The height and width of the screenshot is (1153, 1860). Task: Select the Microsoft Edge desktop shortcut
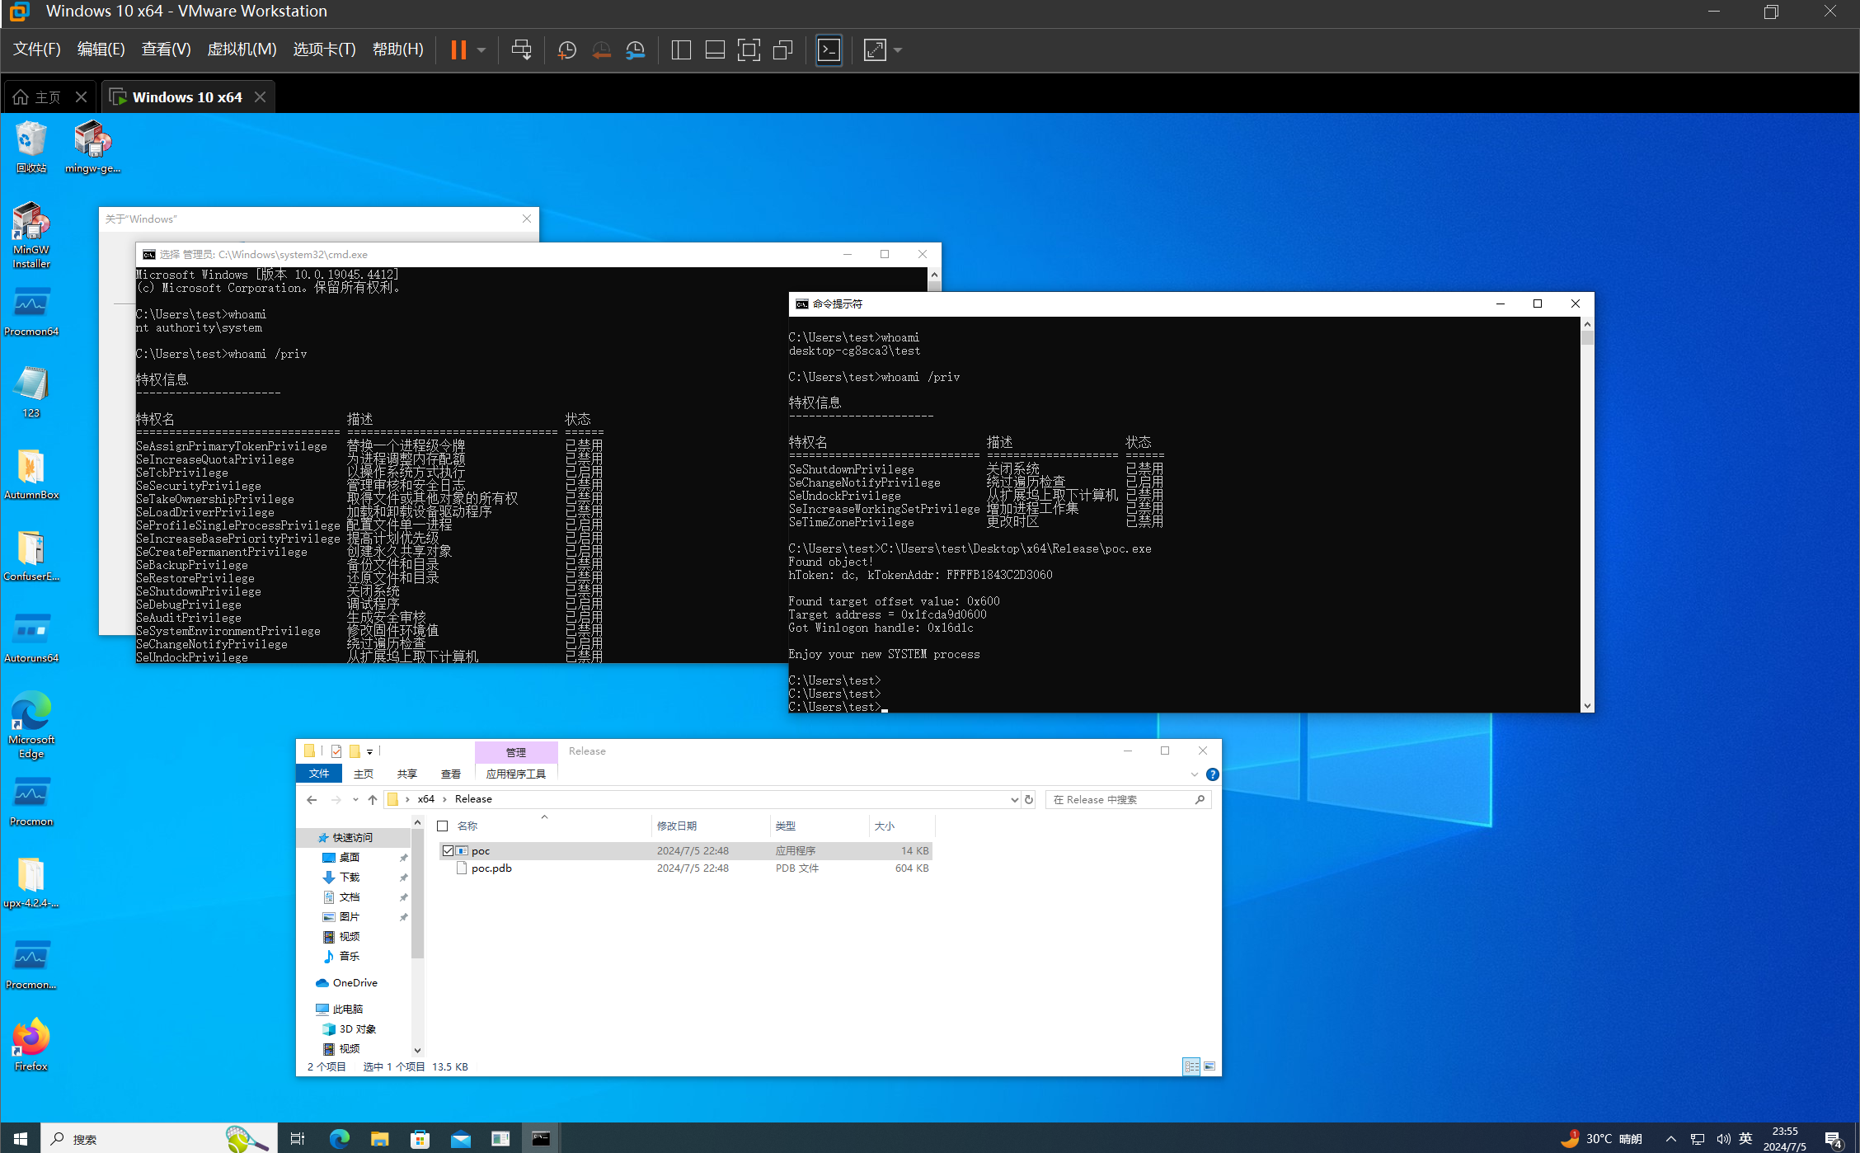[31, 725]
